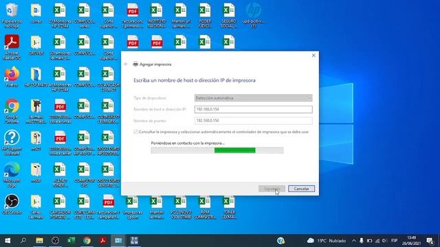
Task: Open the Tipo de dispositivo dropdown
Action: click(x=253, y=98)
